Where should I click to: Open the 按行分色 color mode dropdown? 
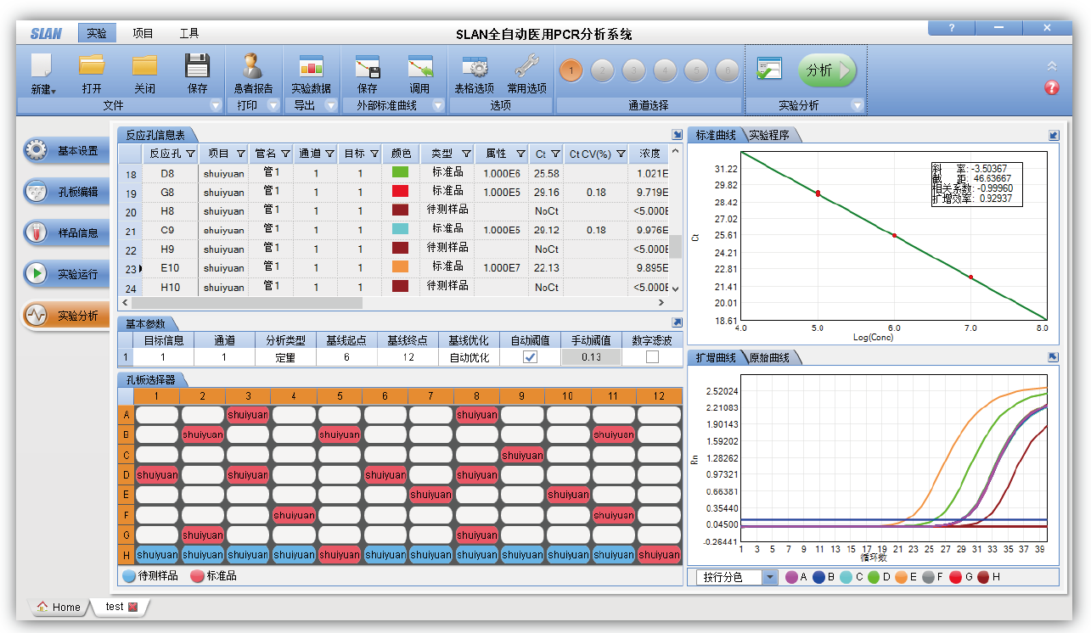tap(769, 577)
